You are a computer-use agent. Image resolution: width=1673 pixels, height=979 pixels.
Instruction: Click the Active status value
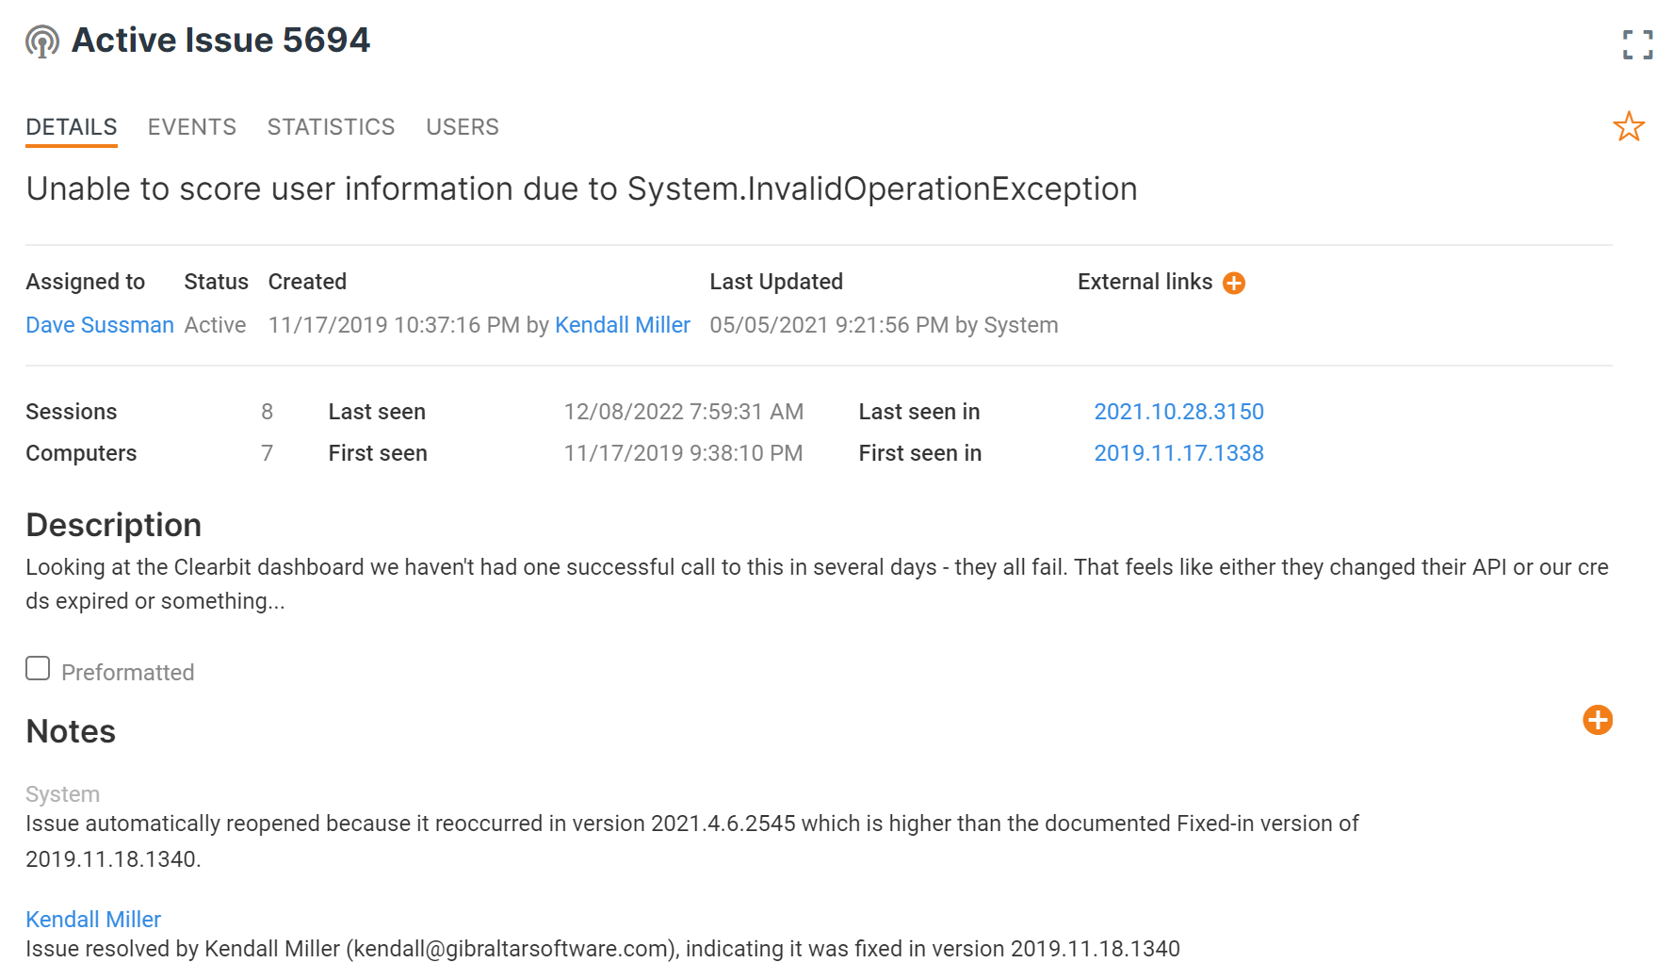point(215,325)
